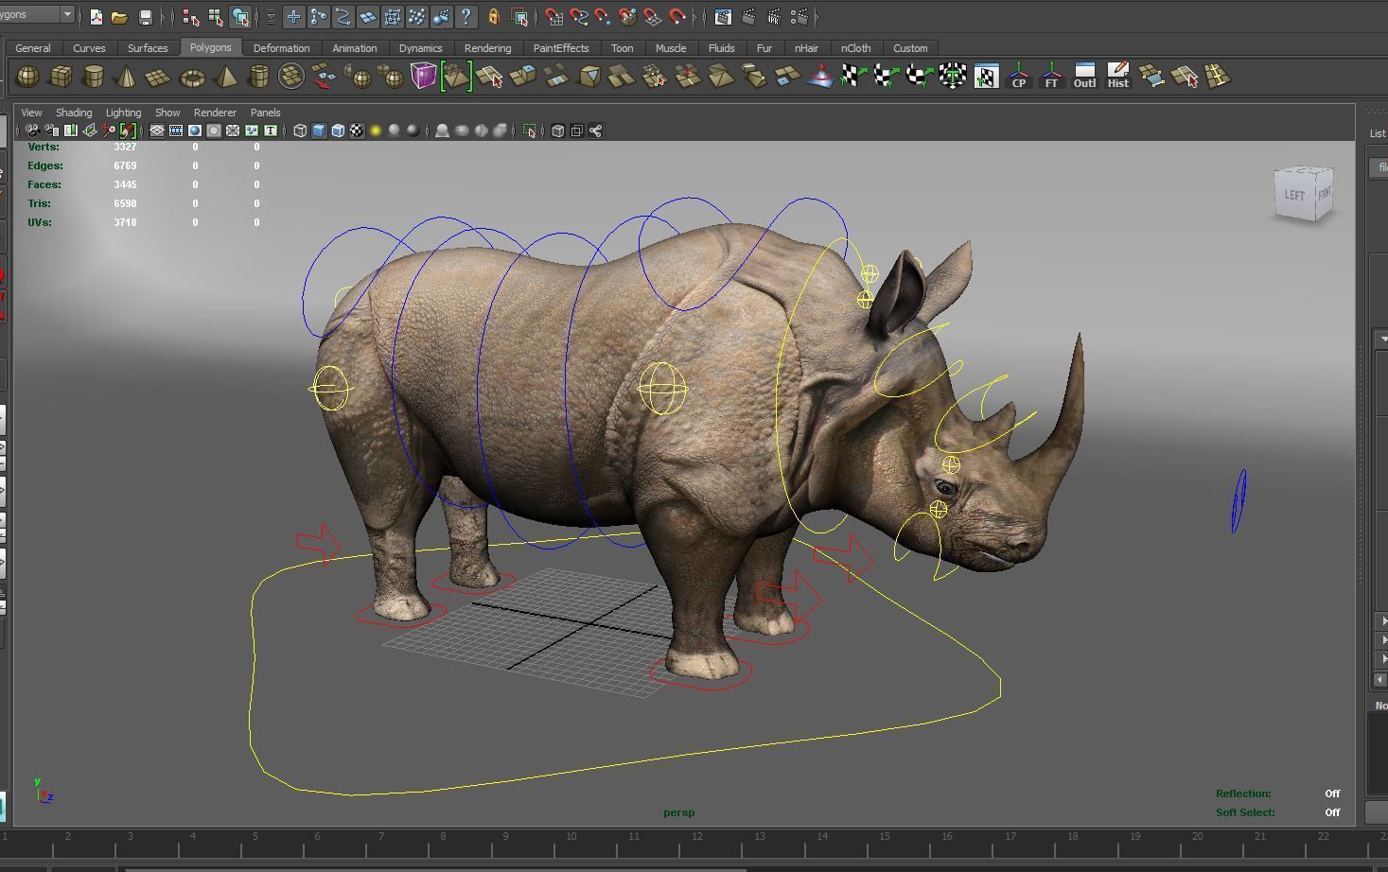This screenshot has height=872, width=1388.
Task: Open the Show panel menu
Action: point(167,113)
